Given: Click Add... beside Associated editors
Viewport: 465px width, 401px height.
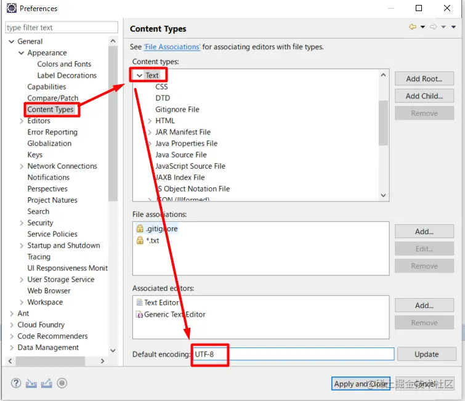Looking at the screenshot, I should point(424,306).
